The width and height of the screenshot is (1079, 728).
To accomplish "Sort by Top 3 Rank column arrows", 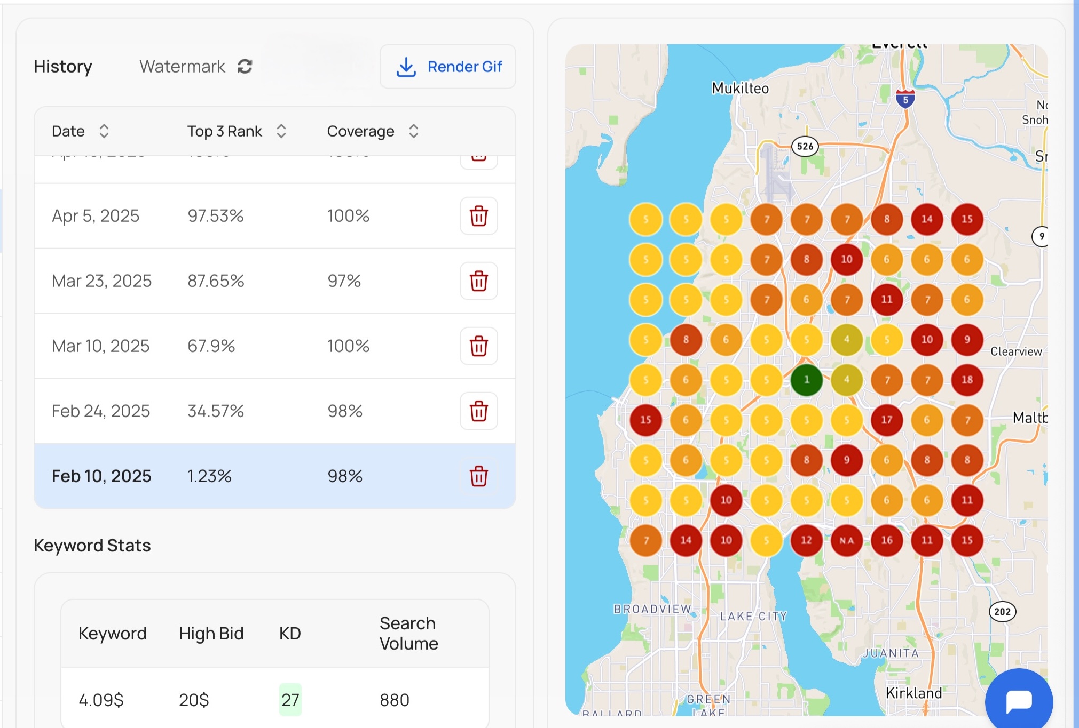I will tap(281, 131).
